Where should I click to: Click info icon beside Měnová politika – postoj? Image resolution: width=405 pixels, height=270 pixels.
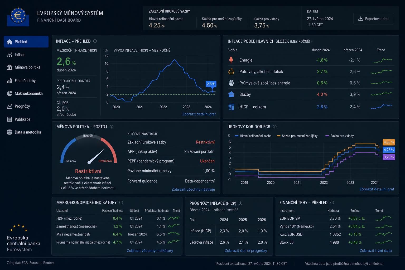point(111,127)
